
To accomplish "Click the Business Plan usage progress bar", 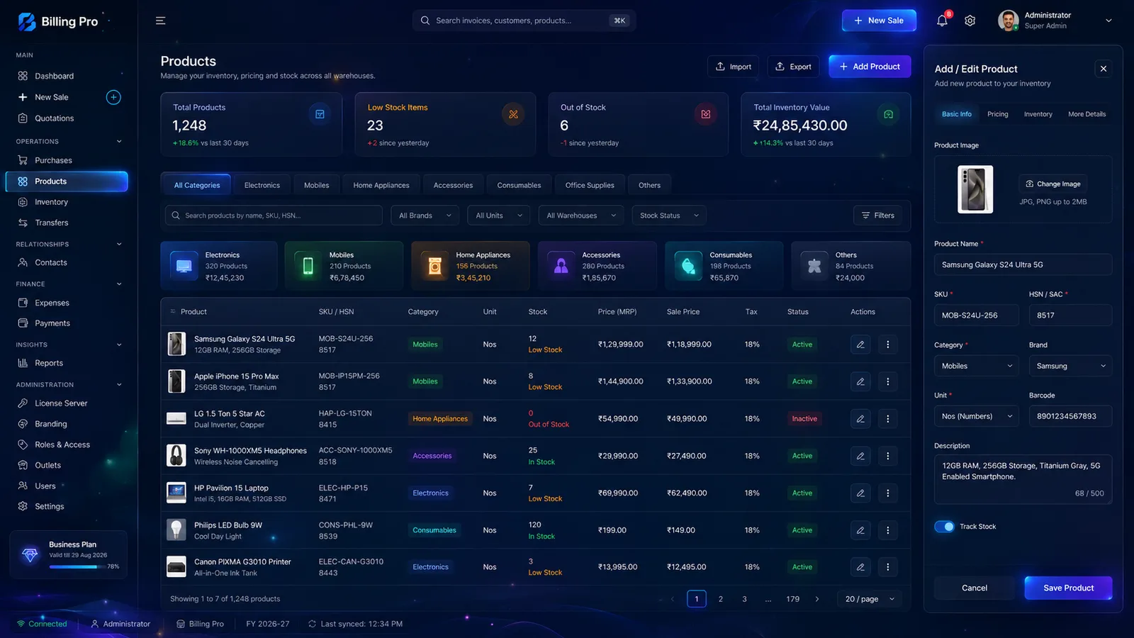I will click(x=77, y=566).
